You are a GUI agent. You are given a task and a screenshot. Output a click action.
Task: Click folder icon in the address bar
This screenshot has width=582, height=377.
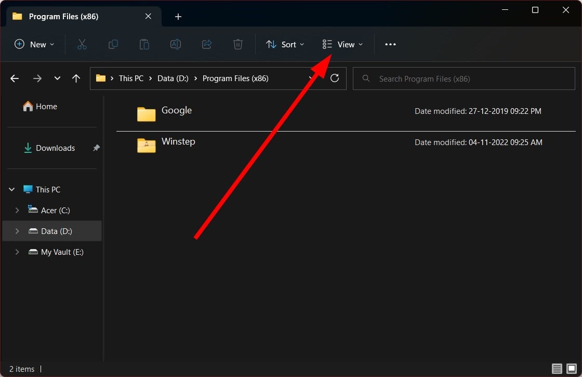[101, 78]
